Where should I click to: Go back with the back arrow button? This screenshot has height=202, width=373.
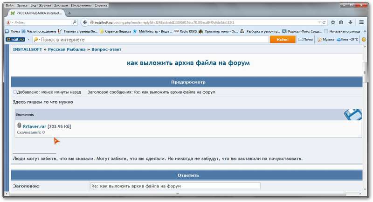coord(84,22)
